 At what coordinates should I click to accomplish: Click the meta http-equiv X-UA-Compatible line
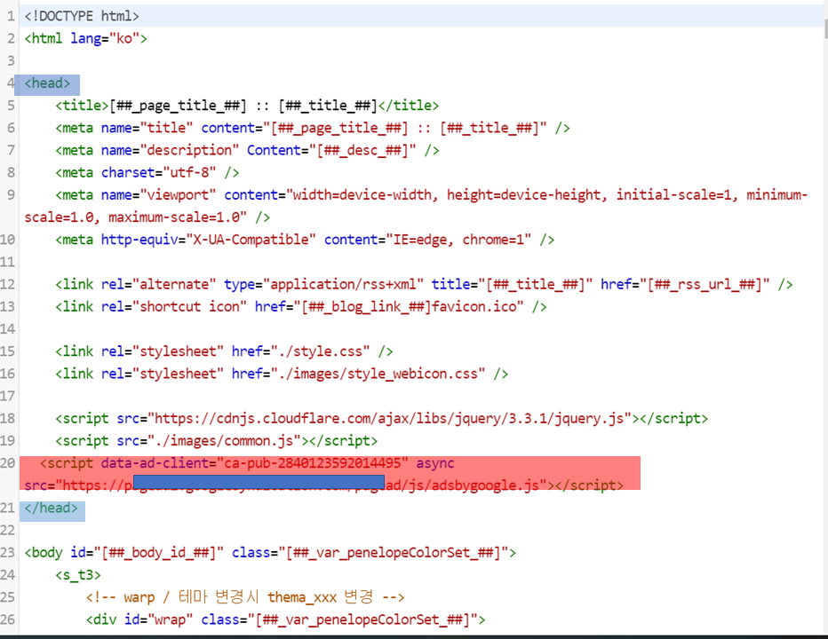(x=305, y=240)
